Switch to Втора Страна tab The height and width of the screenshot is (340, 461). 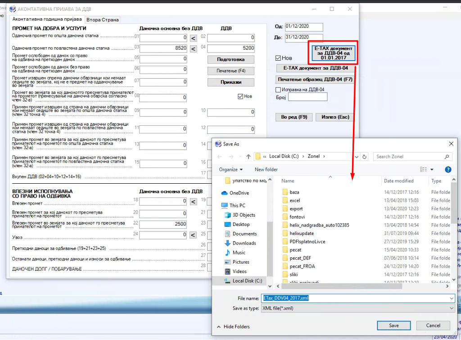[103, 20]
